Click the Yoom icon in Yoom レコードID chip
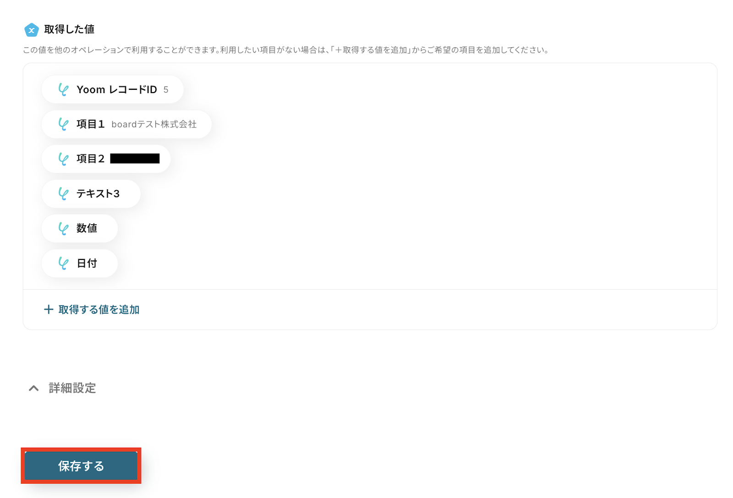This screenshot has height=498, width=733. click(x=63, y=89)
